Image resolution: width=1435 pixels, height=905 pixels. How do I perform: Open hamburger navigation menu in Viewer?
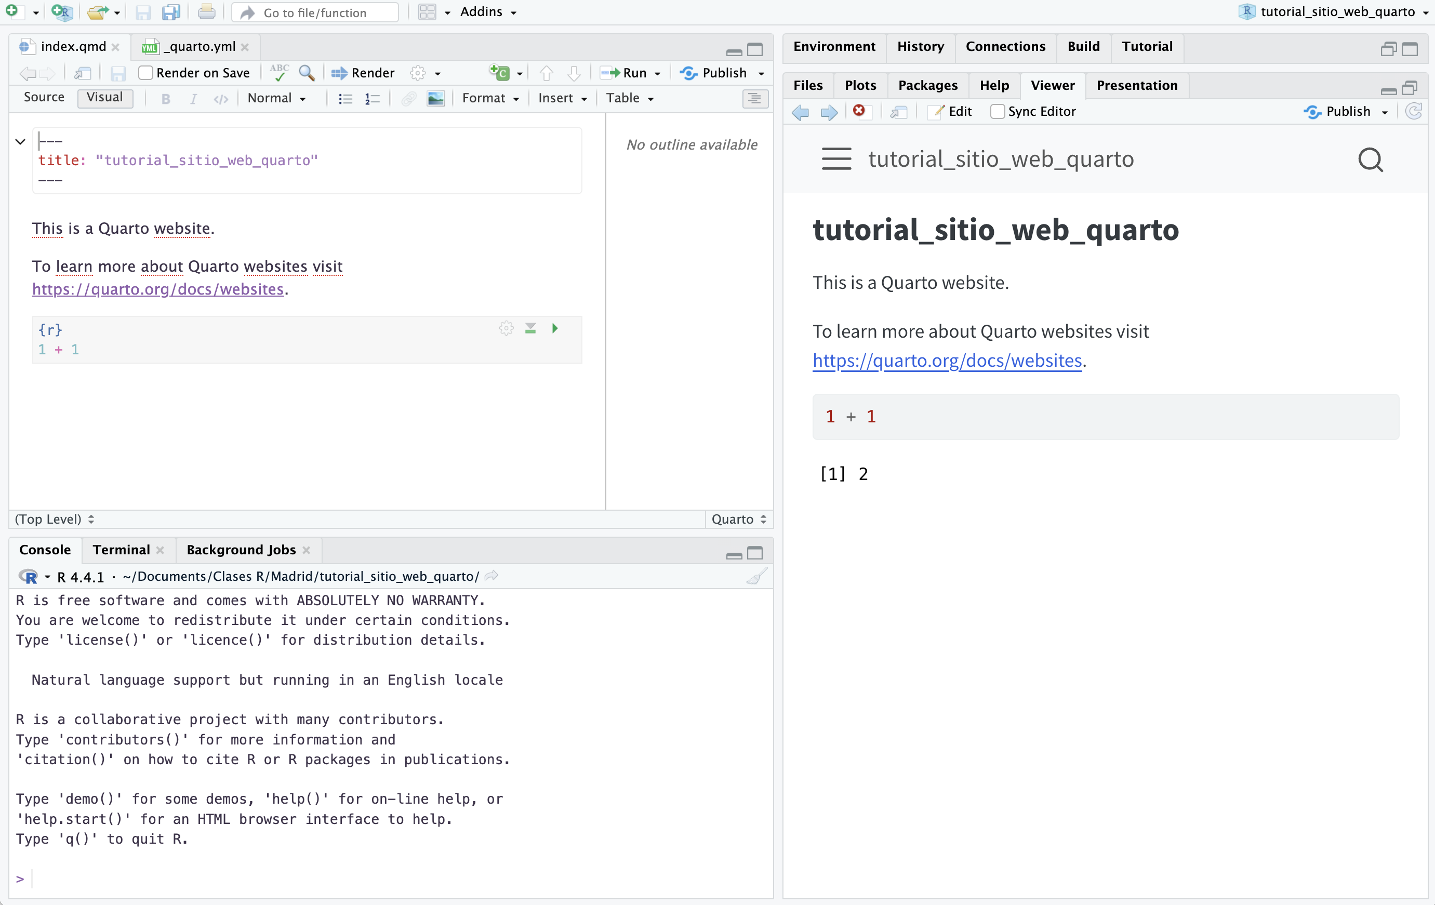coord(836,159)
